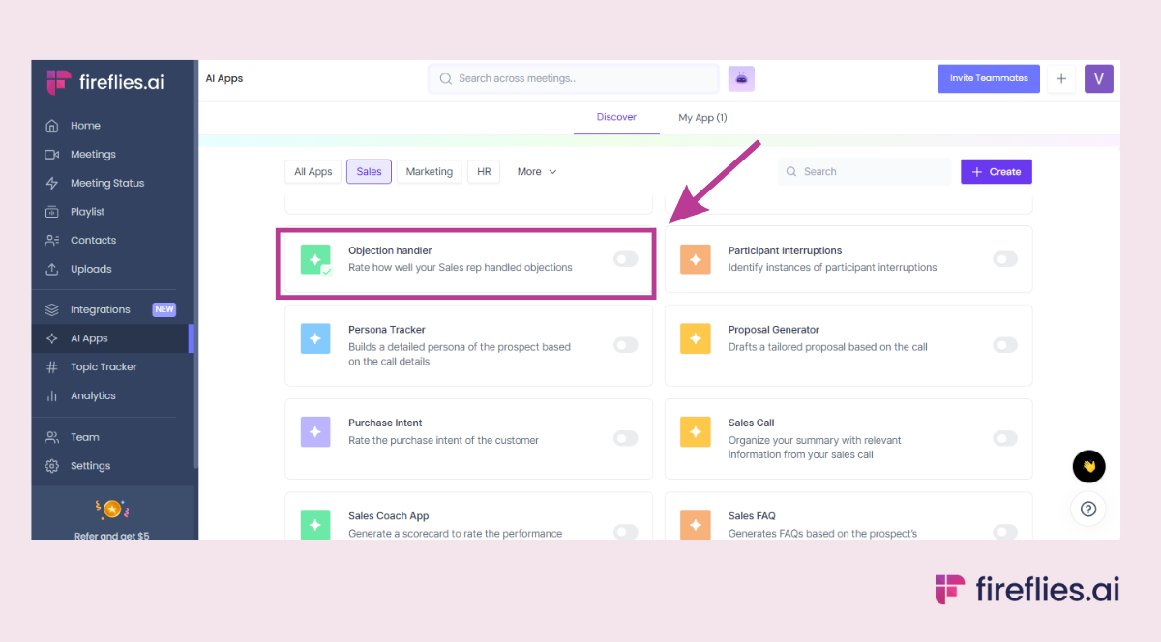The image size is (1161, 642).
Task: Click the yellow waving hand chat icon
Action: click(x=1088, y=467)
